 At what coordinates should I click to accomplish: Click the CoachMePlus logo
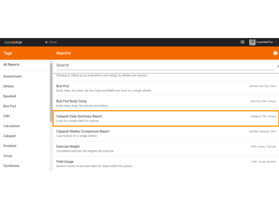[13, 42]
